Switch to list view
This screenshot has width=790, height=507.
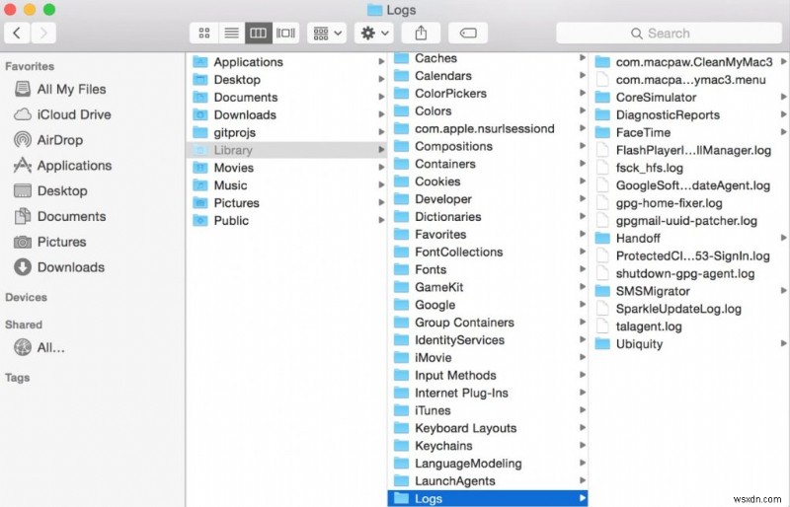point(232,34)
